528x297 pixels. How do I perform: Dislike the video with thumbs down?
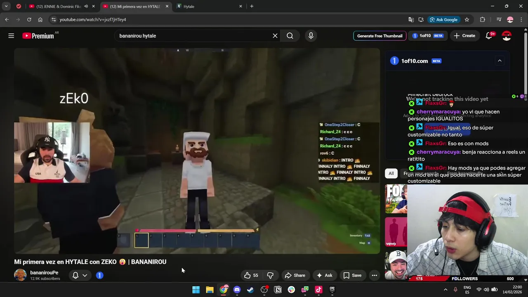pos(271,275)
